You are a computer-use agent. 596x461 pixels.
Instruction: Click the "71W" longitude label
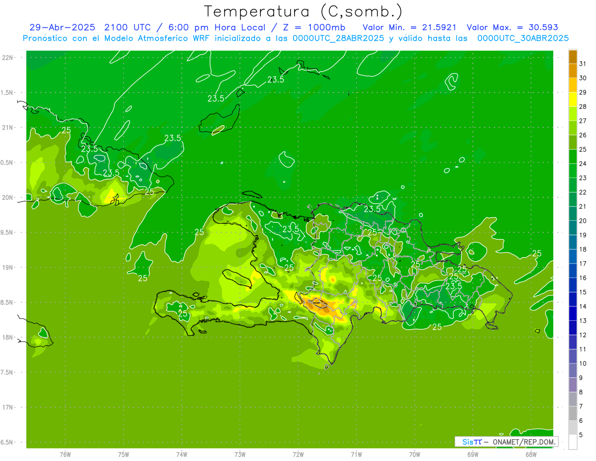356,455
